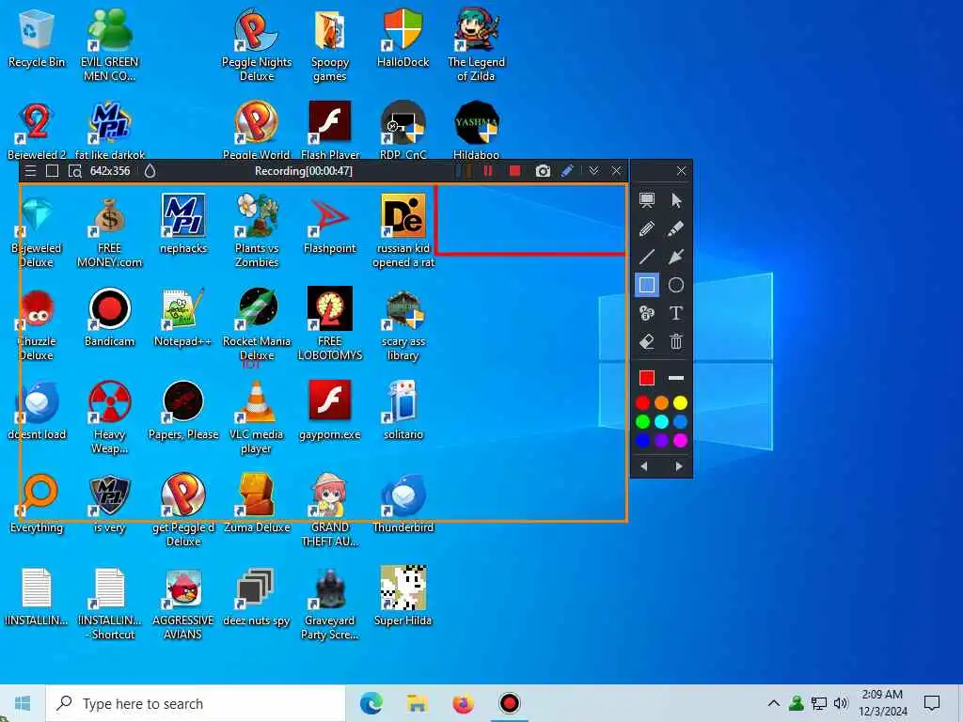Click the find window magnifier icon
This screenshot has height=722, width=963.
click(75, 171)
